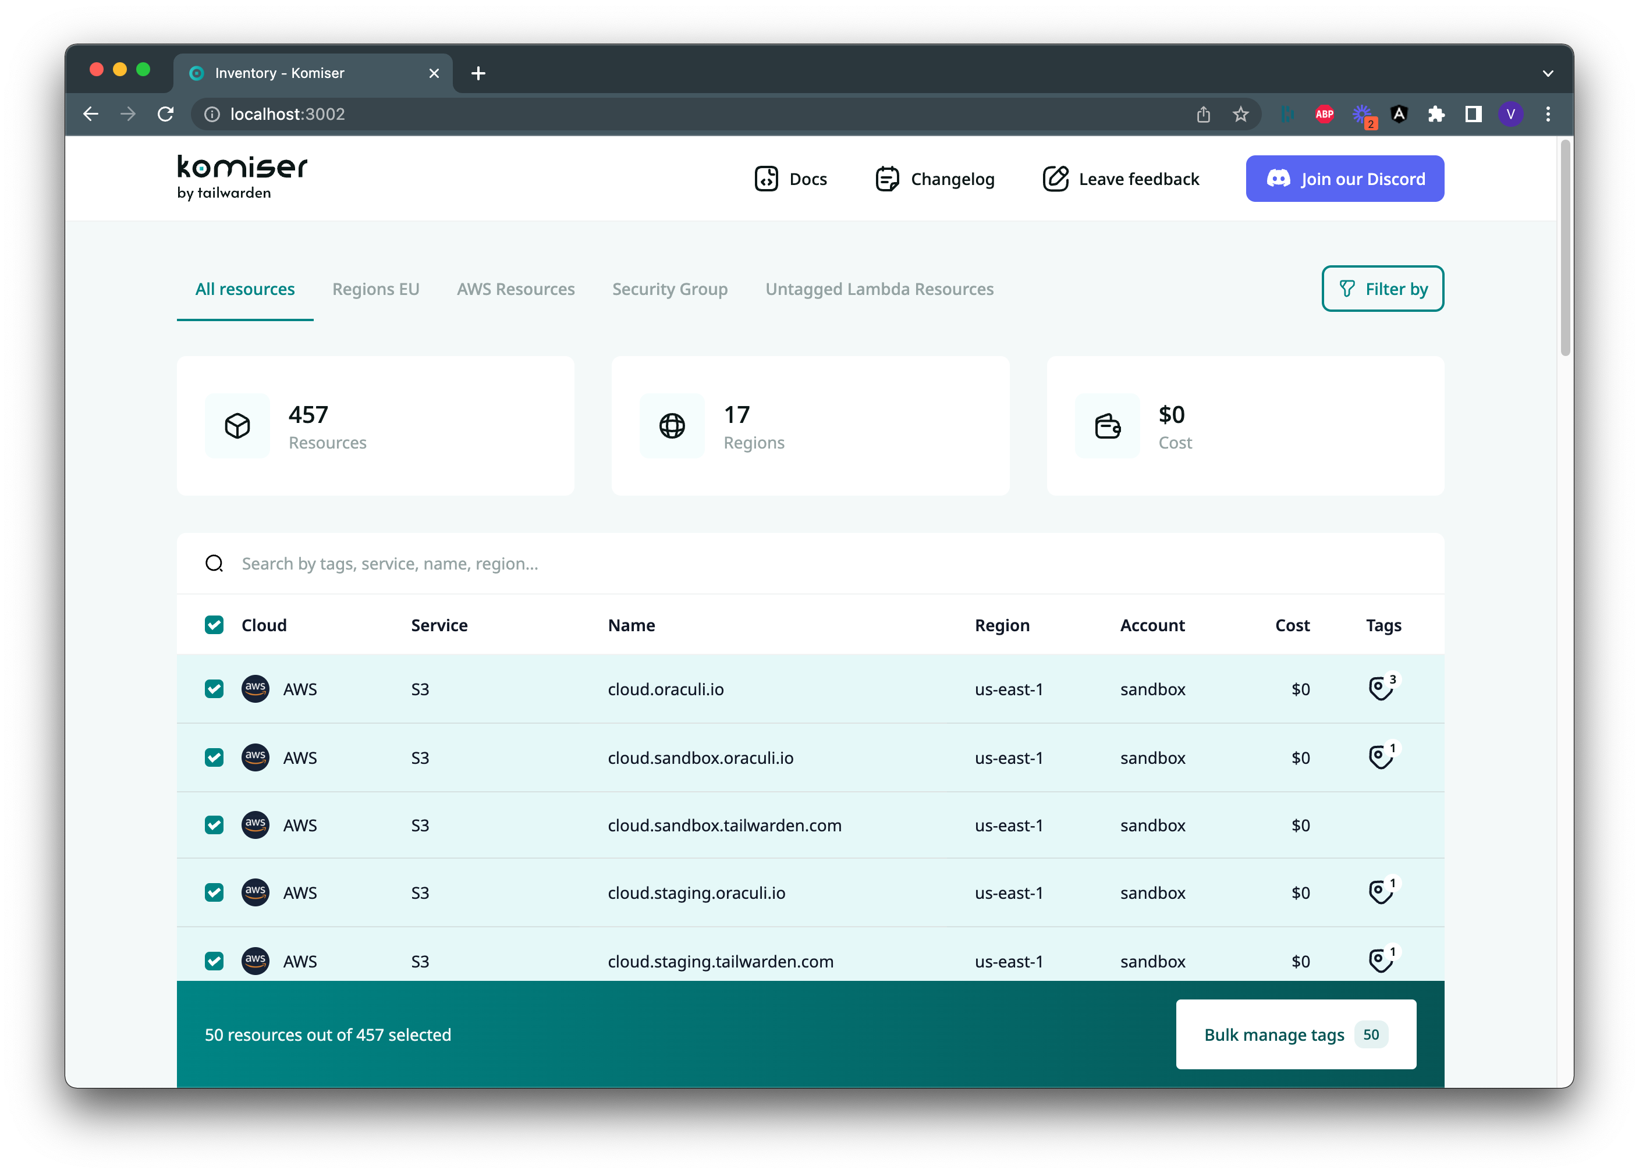The width and height of the screenshot is (1639, 1174).
Task: View site information icon
Action: point(212,114)
